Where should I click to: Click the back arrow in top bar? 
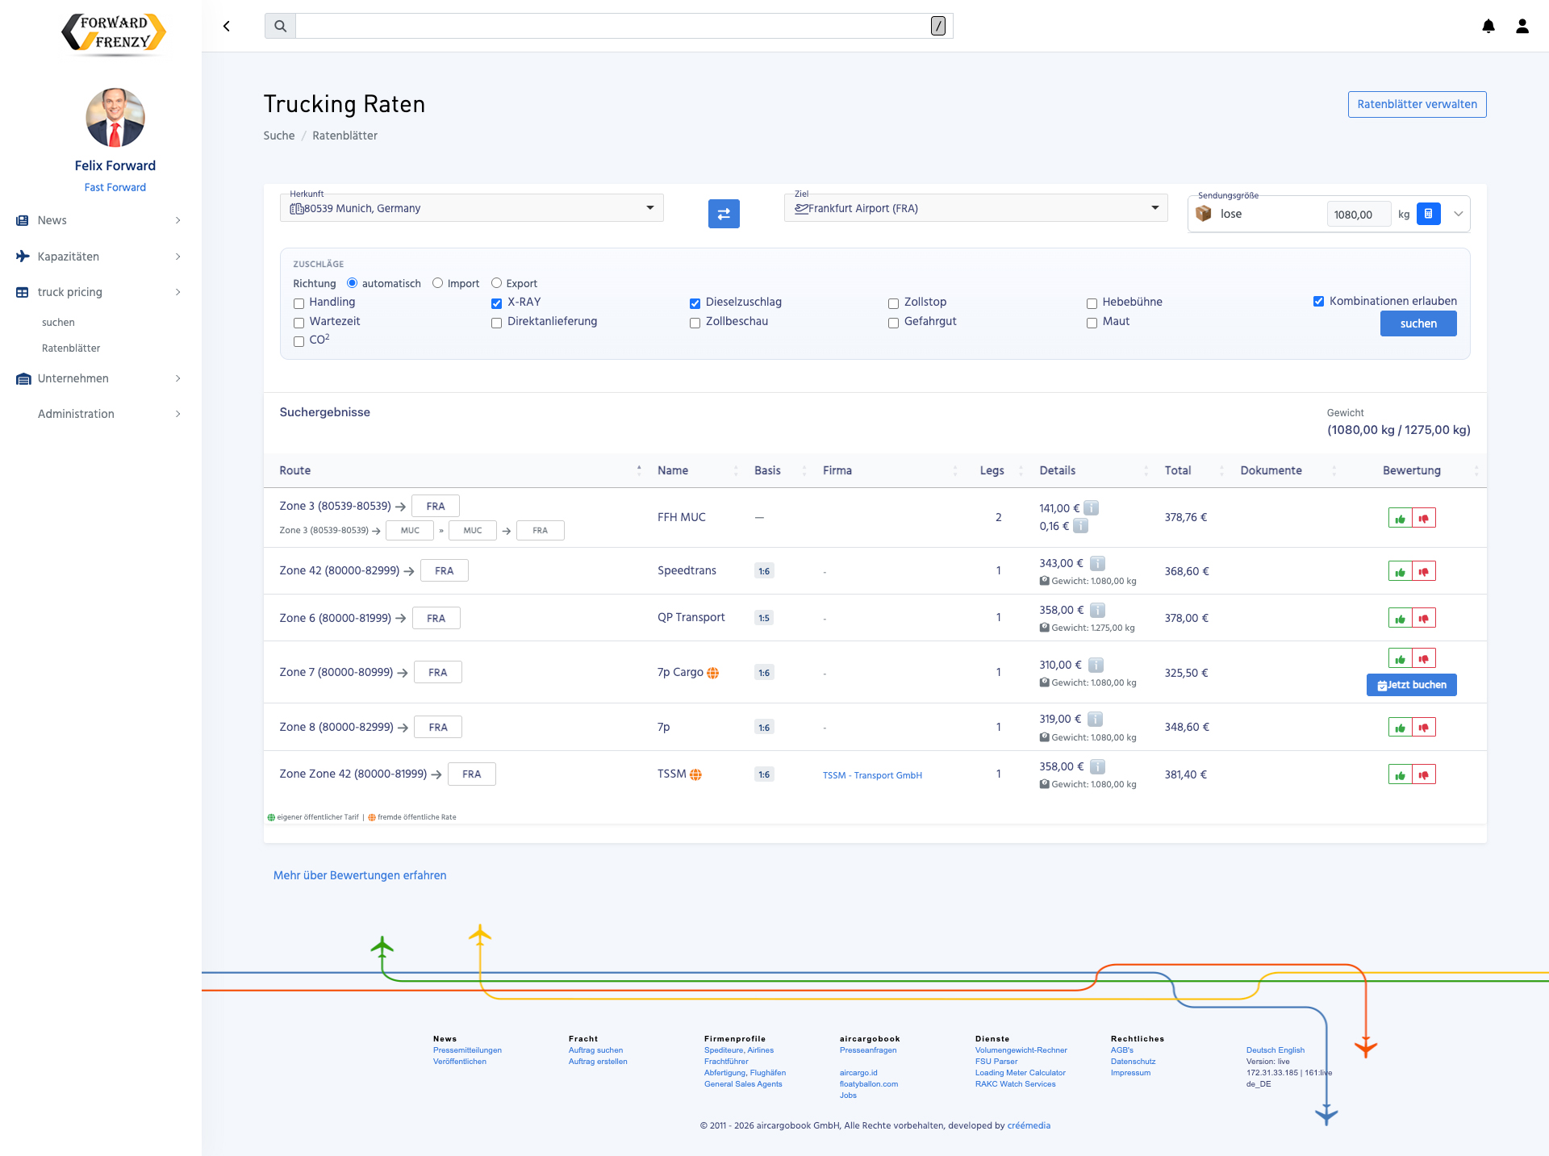tap(227, 26)
